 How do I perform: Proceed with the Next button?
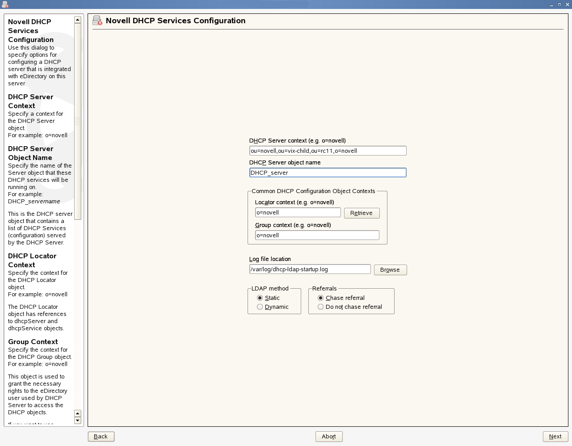pos(555,437)
